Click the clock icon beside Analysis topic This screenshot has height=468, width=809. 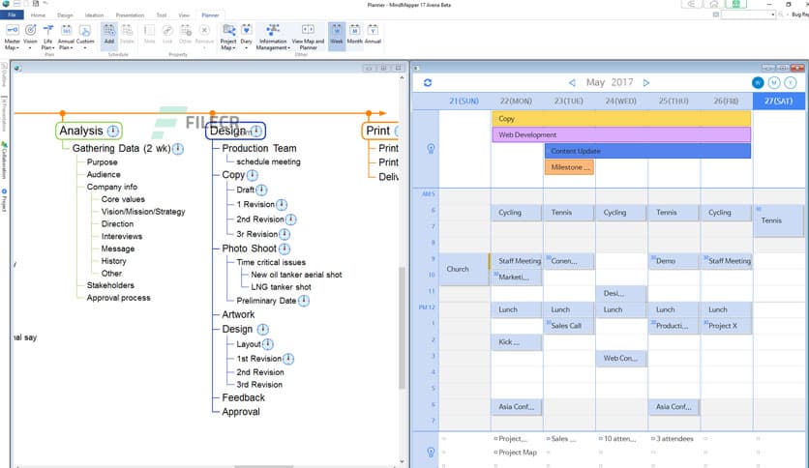pyautogui.click(x=113, y=132)
